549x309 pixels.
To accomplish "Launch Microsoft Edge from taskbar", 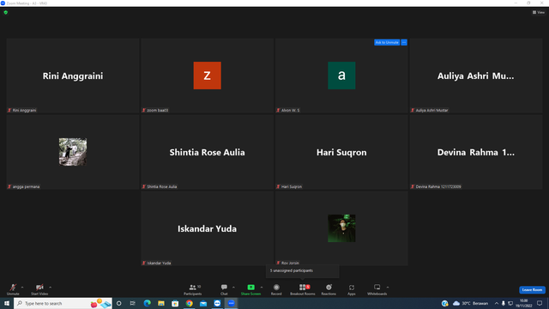I will tap(147, 303).
